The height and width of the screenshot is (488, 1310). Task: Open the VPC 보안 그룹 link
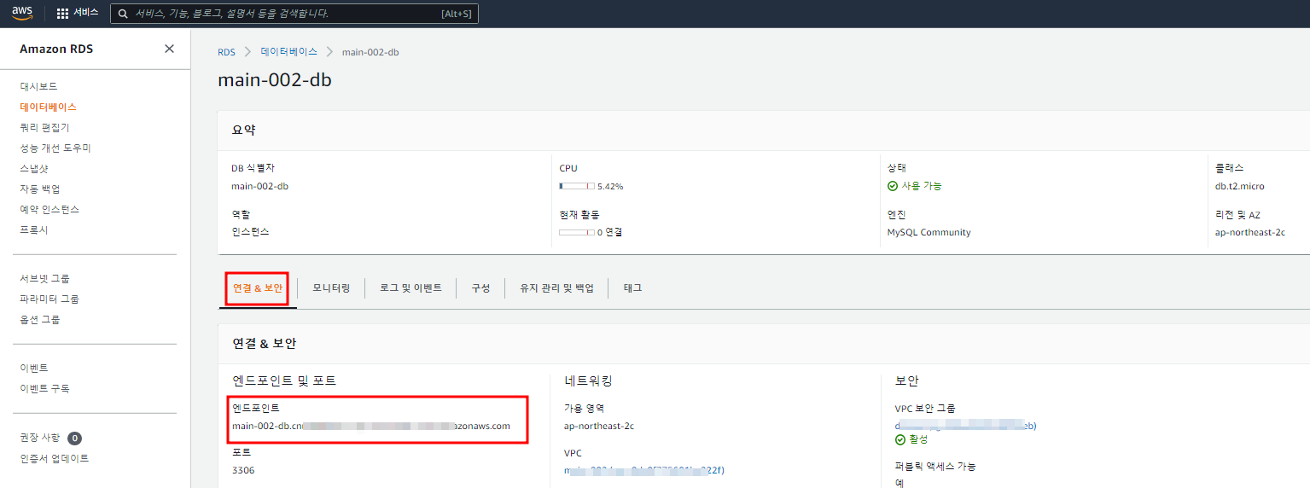tap(966, 426)
